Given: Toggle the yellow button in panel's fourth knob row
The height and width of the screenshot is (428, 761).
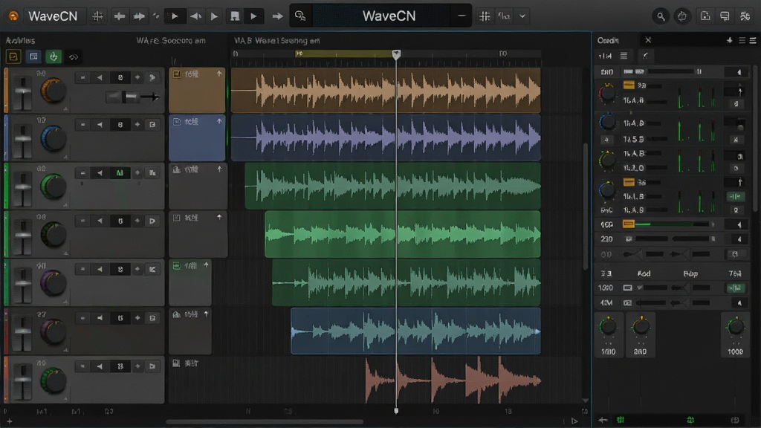Looking at the screenshot, I should coord(629,183).
